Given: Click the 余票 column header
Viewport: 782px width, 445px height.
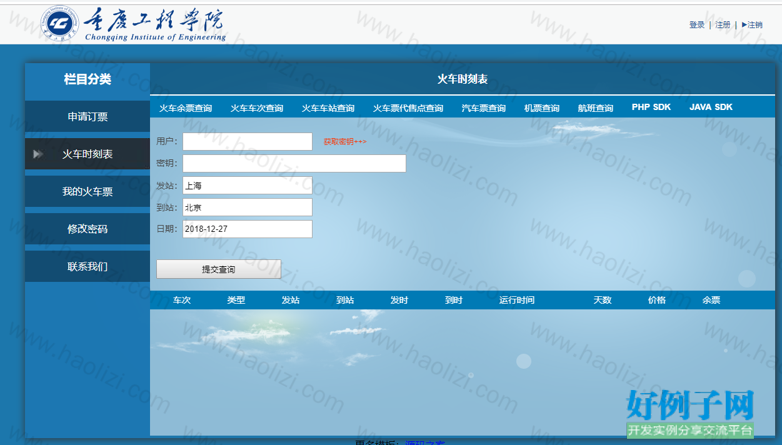Looking at the screenshot, I should [711, 300].
